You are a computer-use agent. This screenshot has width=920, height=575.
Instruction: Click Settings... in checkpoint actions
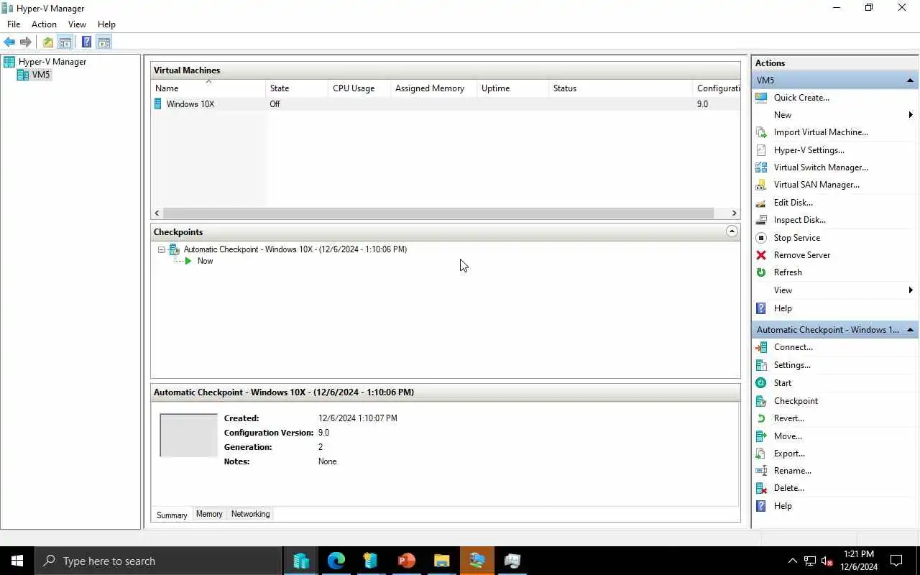point(792,365)
